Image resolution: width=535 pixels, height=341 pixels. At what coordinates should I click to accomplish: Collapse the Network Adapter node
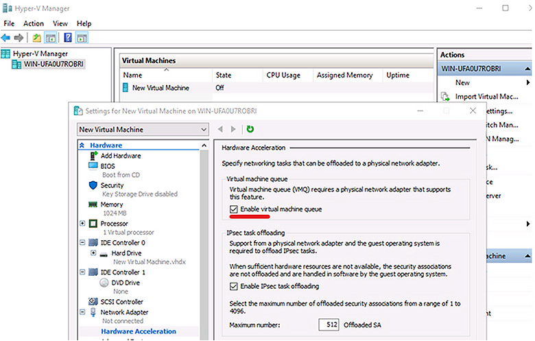point(82,312)
